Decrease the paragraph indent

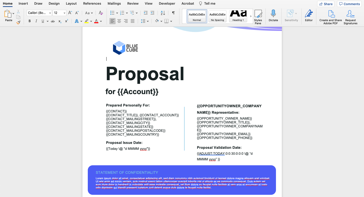pyautogui.click(x=146, y=13)
